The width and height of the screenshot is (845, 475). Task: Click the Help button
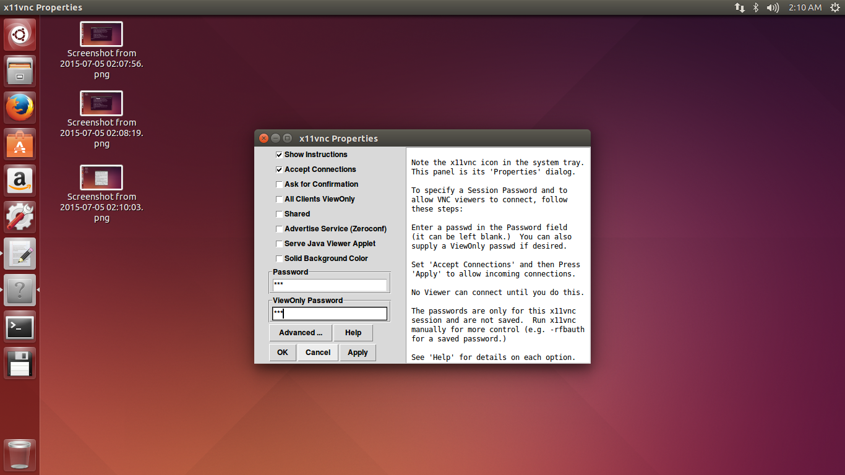pos(353,333)
